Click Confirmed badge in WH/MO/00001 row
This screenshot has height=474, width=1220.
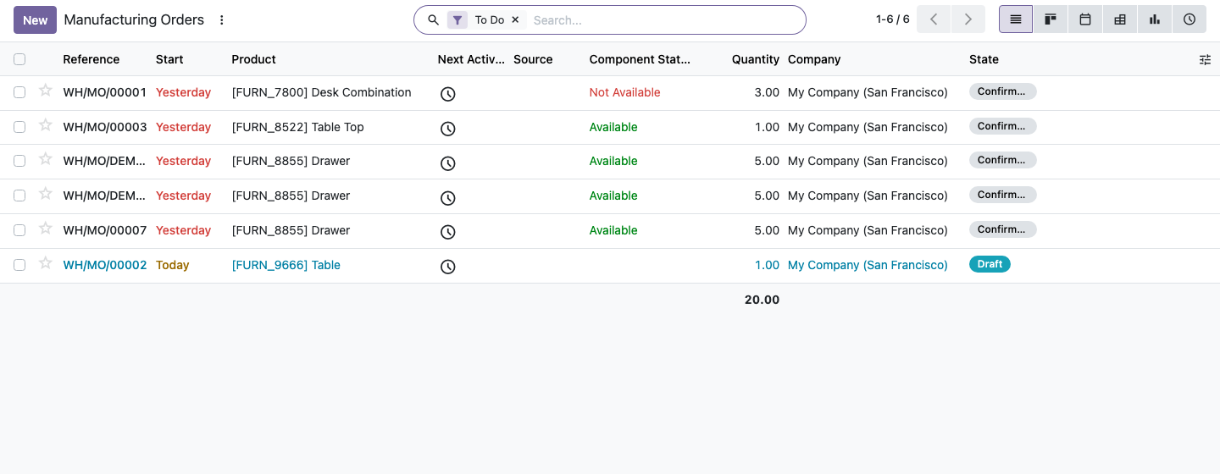coord(1002,91)
